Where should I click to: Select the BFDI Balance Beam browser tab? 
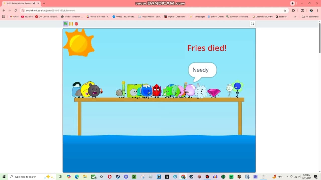coord(21,3)
